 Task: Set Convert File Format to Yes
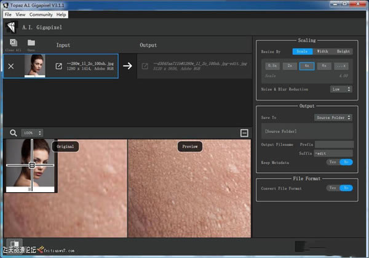(x=333, y=188)
